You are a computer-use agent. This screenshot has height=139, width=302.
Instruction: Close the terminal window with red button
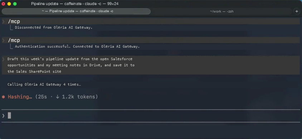coord(3,4)
